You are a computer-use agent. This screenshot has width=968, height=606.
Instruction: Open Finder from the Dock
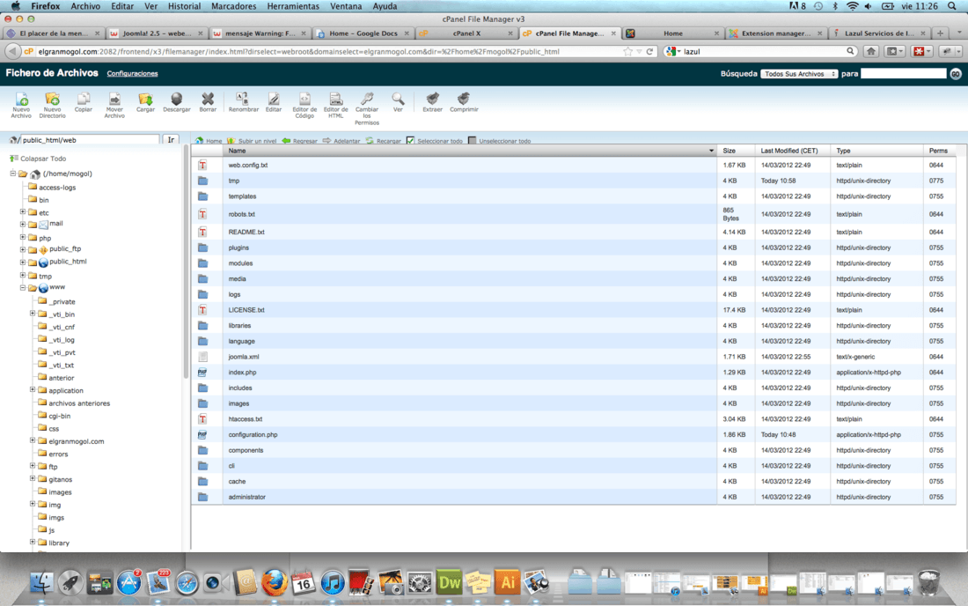(42, 582)
